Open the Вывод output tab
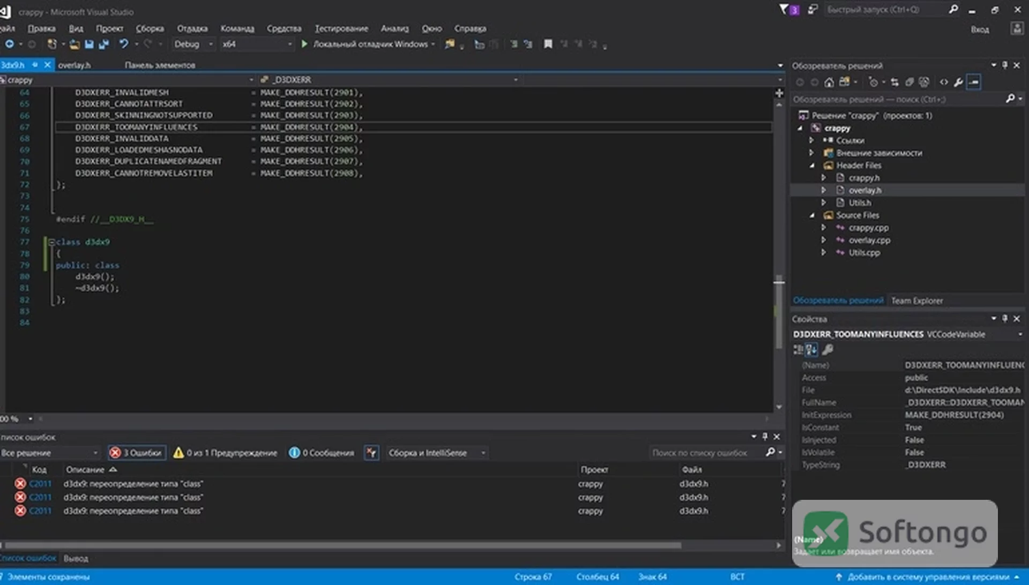The height and width of the screenshot is (585, 1029). pos(76,558)
